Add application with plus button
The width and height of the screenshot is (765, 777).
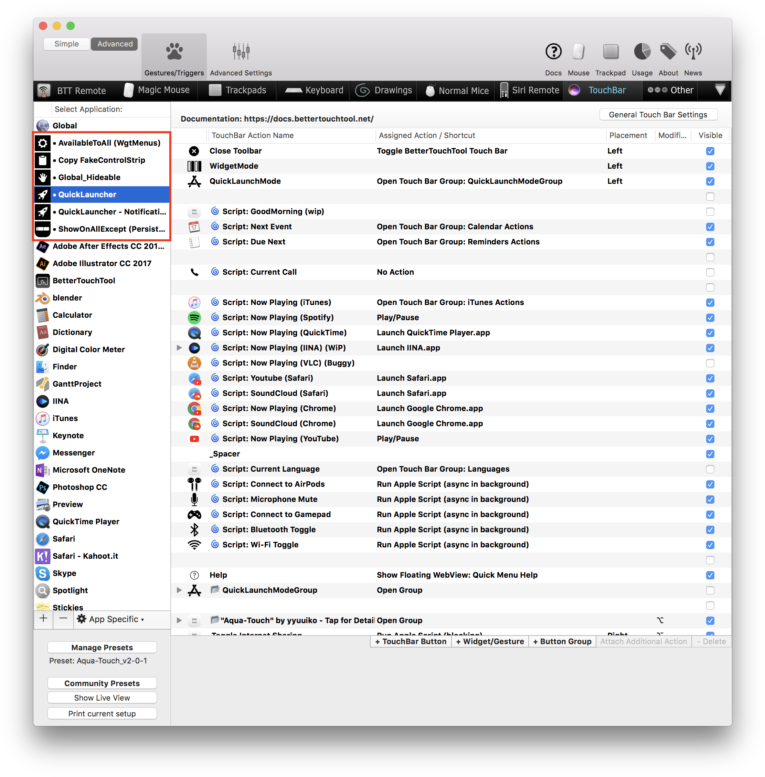(43, 619)
